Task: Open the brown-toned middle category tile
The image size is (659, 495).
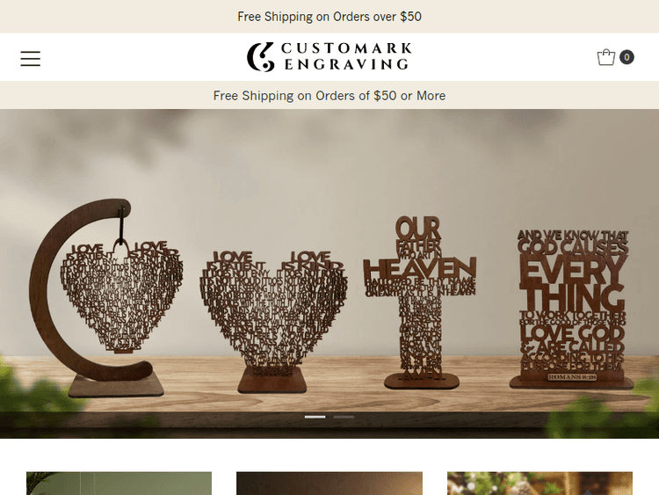Action: click(x=329, y=484)
